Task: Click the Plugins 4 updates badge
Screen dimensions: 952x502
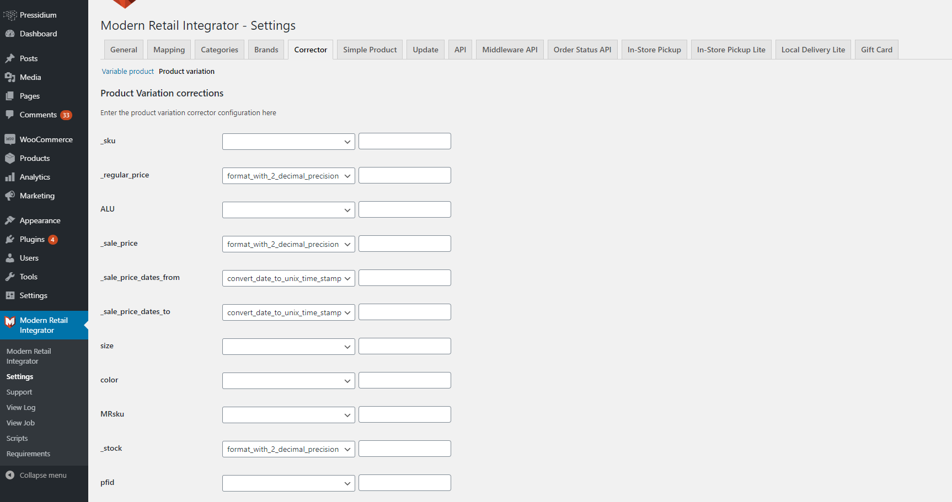Action: (x=53, y=240)
